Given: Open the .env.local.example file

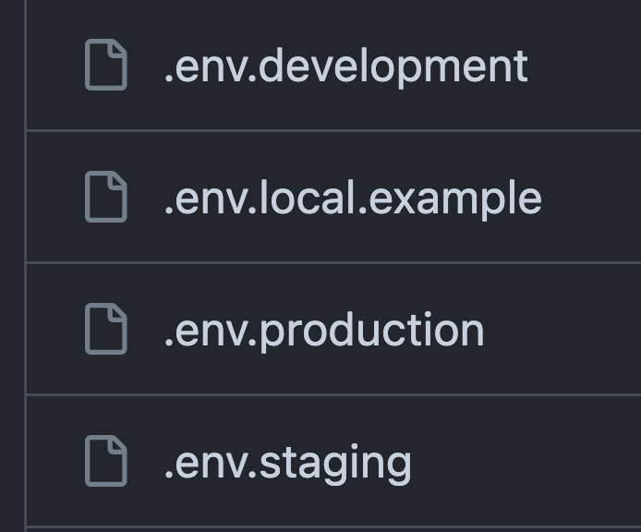Looking at the screenshot, I should tap(353, 198).
